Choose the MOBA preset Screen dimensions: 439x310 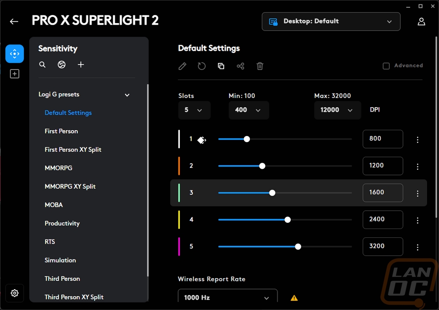pos(54,205)
